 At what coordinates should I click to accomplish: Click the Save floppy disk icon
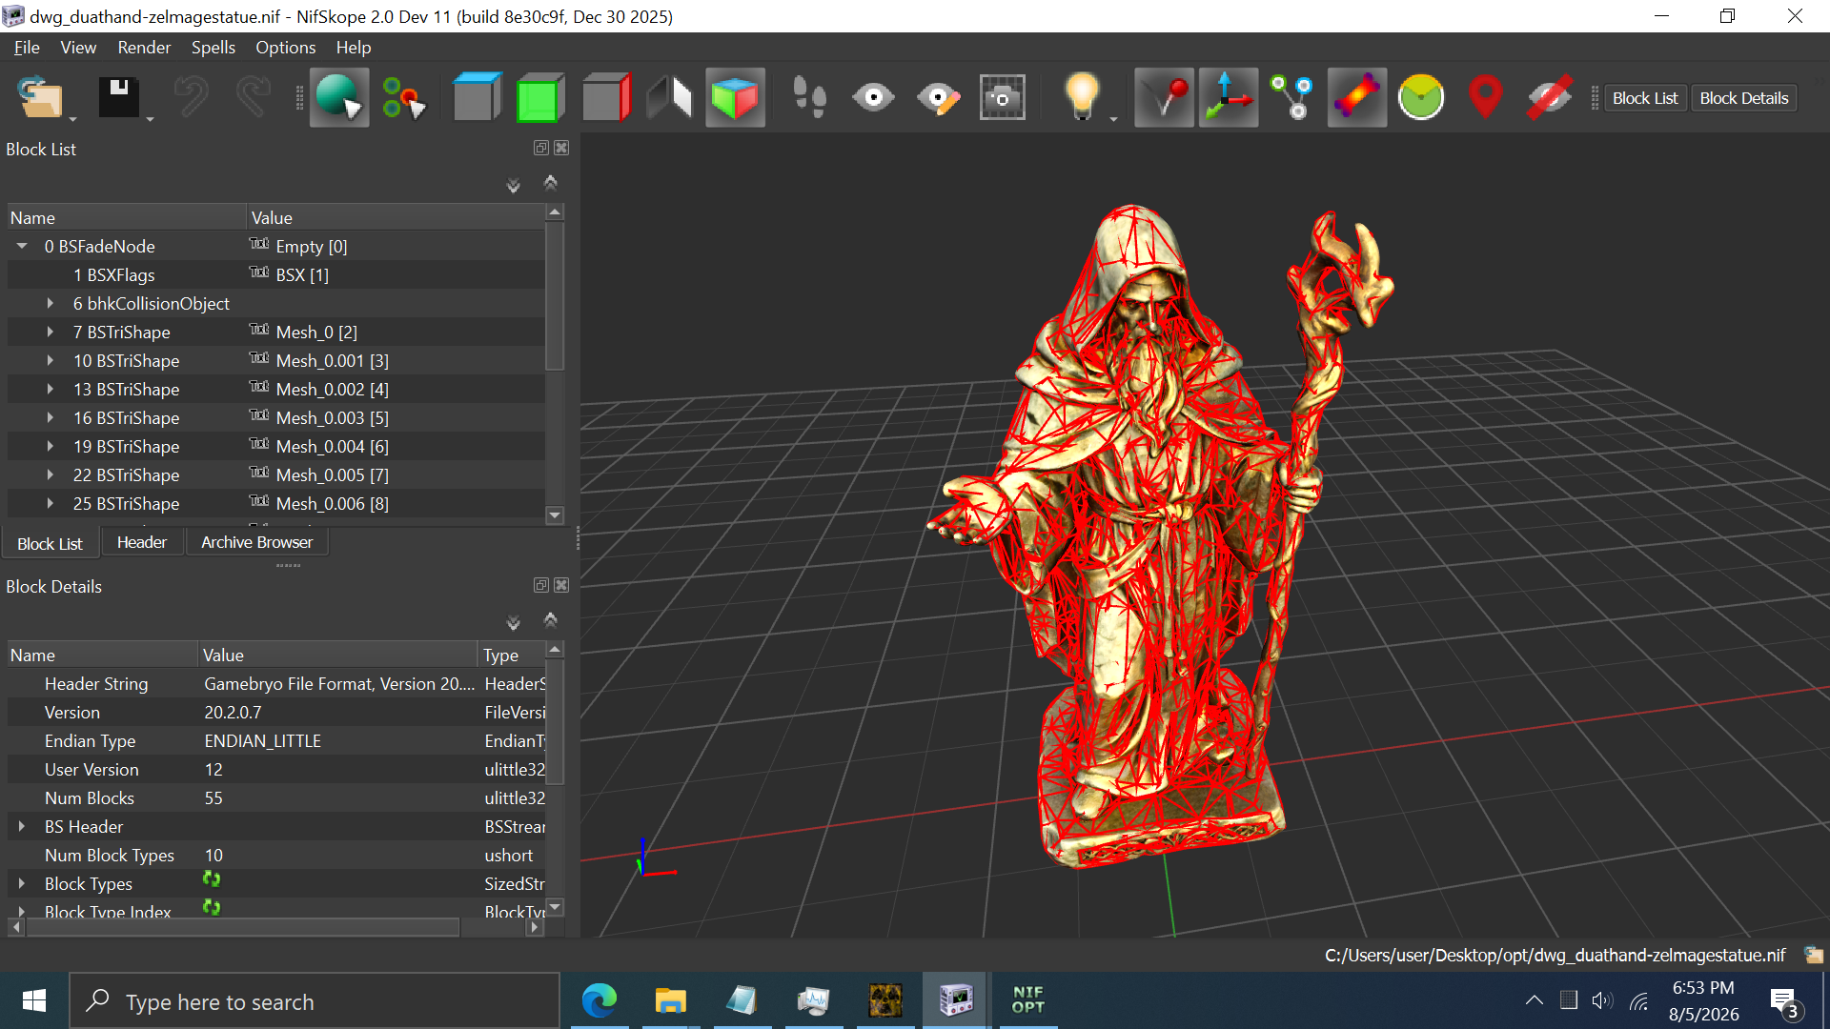(x=119, y=97)
